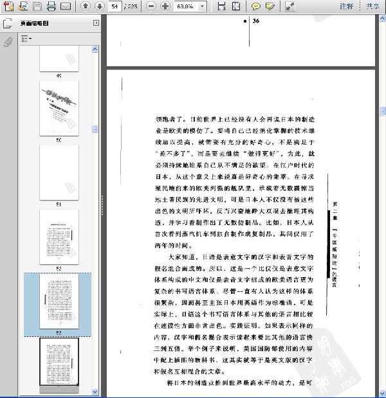Select highlighted page 53 thumbnail

pyautogui.click(x=59, y=301)
